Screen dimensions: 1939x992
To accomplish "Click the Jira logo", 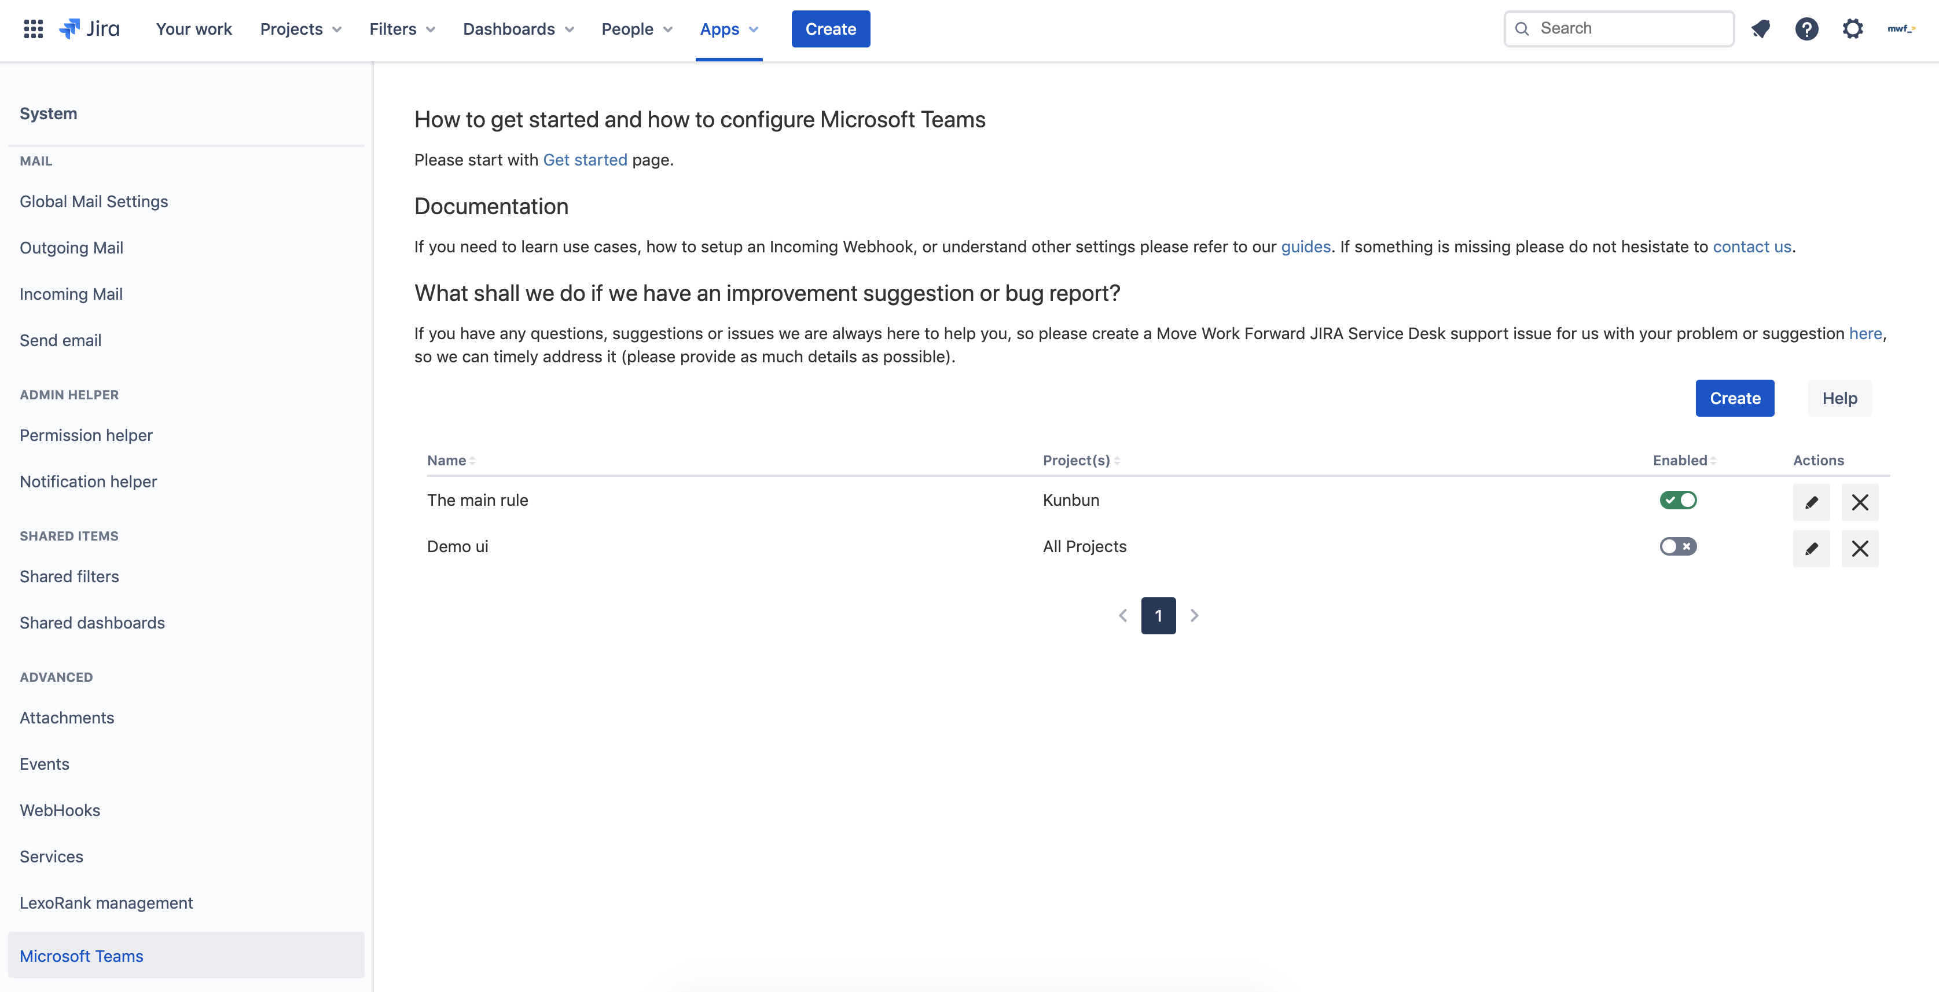I will (90, 28).
